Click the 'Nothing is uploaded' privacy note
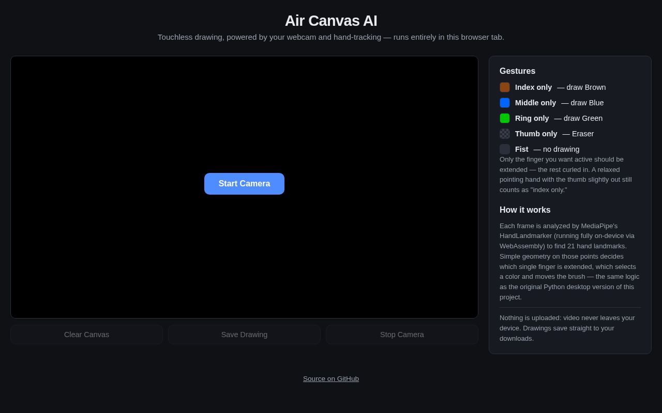The image size is (662, 413). tap(570, 328)
